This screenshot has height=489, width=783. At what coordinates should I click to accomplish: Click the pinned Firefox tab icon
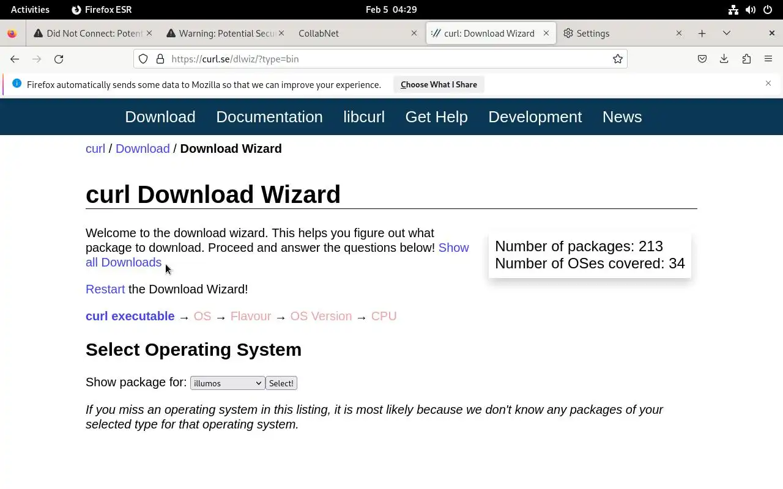[x=12, y=33]
